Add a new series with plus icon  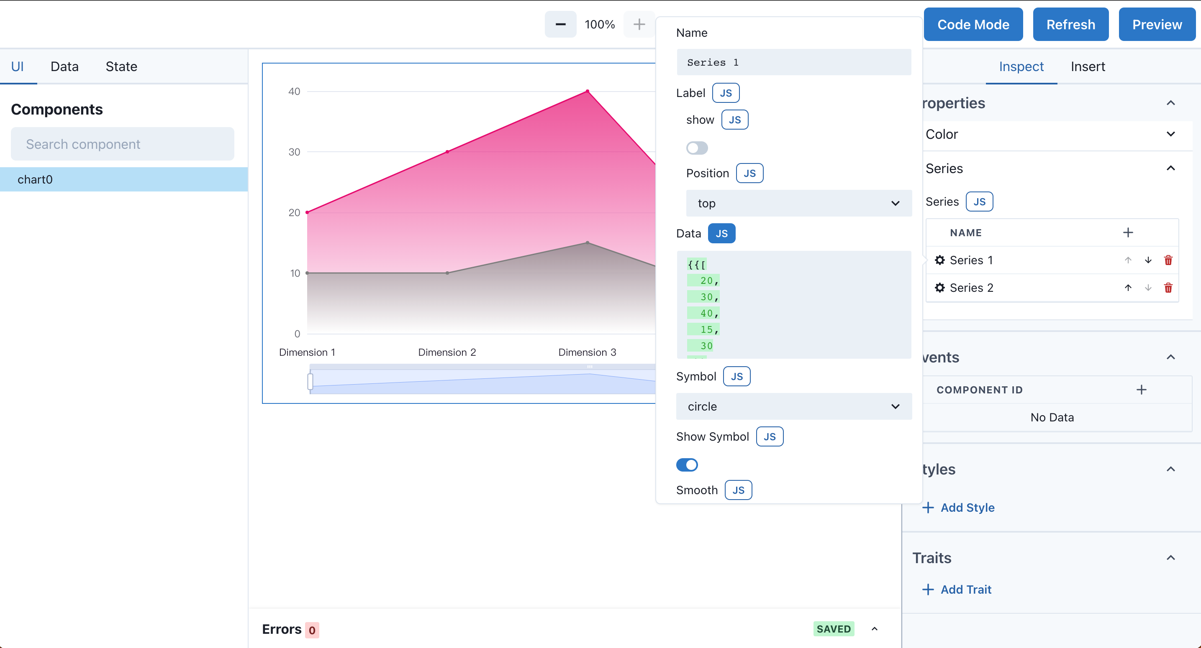tap(1128, 232)
